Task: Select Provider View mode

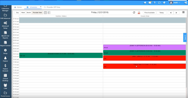Action: pyautogui.click(x=37, y=13)
